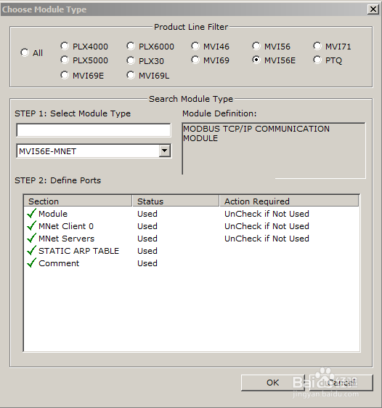Click the Section column header
Screen dimensions: 382x408
78,201
